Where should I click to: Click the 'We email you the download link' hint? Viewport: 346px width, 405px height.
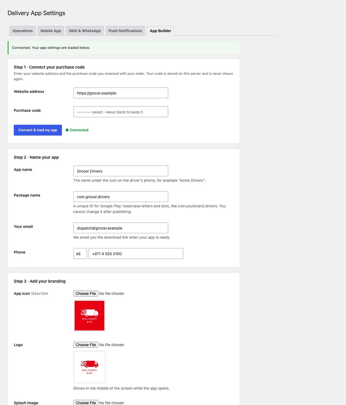[x=122, y=237]
